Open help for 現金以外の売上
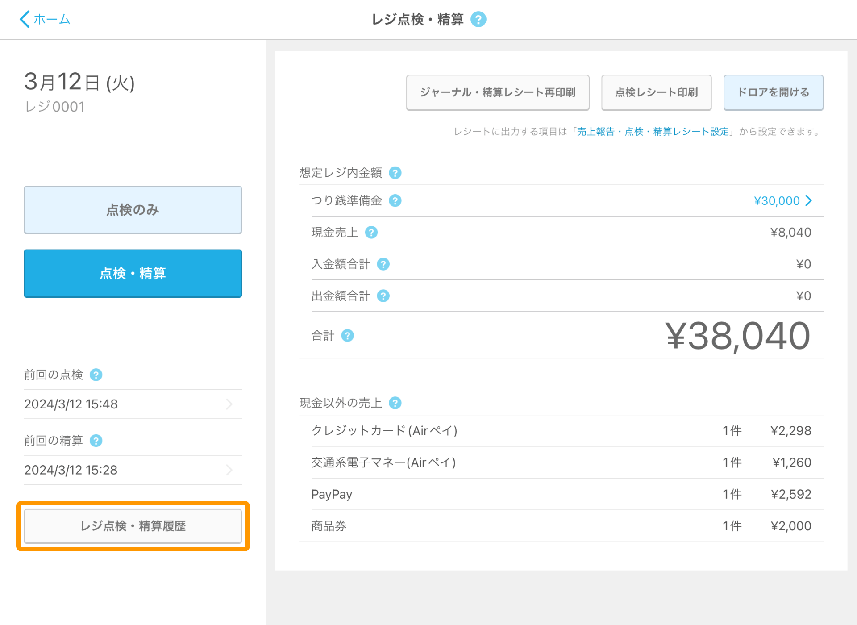Screen dimensions: 857x625 [395, 403]
